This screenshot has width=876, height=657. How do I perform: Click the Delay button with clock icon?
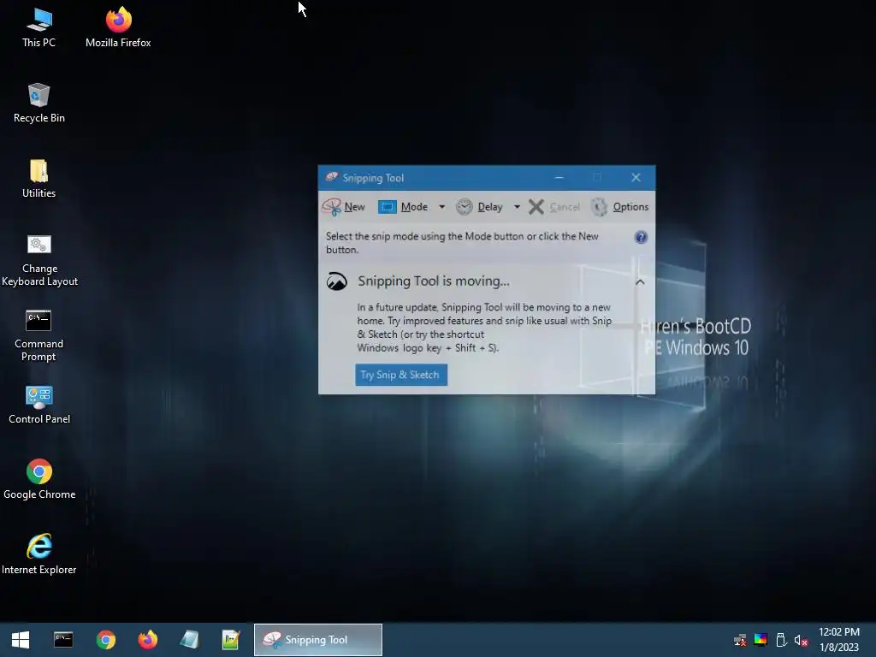point(479,207)
